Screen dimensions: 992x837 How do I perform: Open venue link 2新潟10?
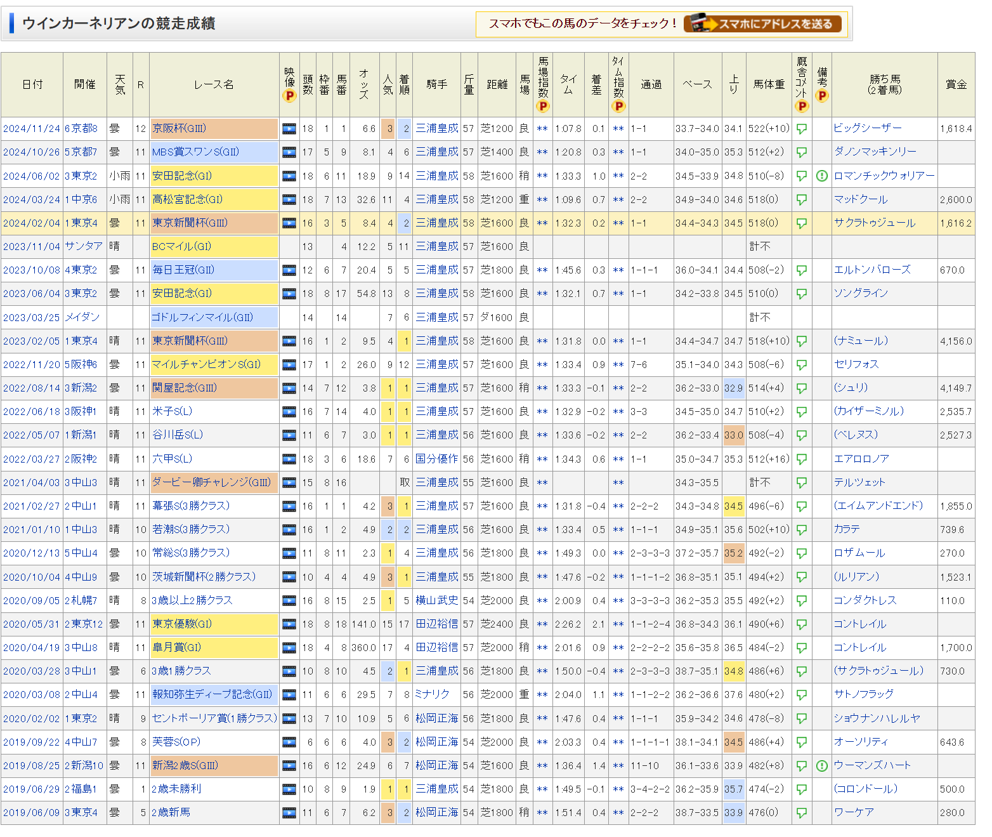(x=84, y=766)
